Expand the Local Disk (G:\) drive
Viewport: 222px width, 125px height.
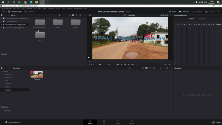tap(2, 28)
